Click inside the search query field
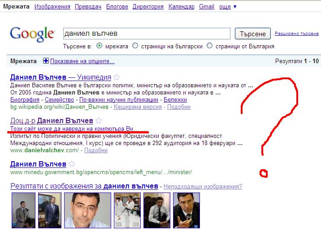The width and height of the screenshot is (321, 231). 146,34
